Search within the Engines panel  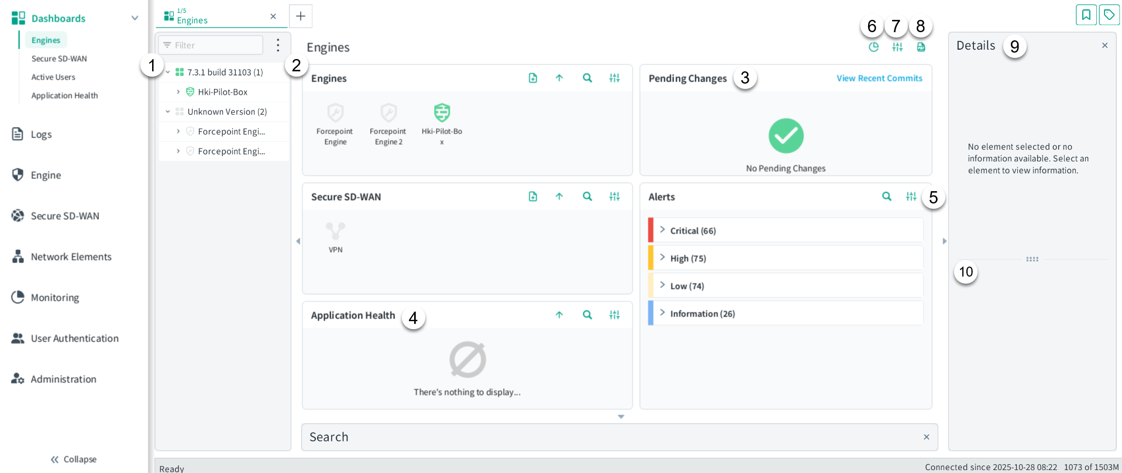[587, 78]
